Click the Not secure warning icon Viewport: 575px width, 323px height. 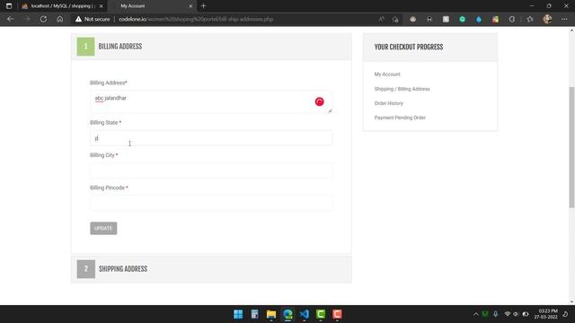(x=78, y=19)
